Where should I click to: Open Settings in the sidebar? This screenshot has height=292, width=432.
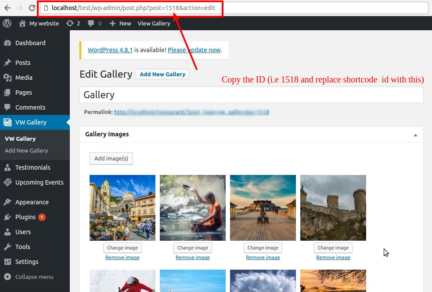pos(27,262)
